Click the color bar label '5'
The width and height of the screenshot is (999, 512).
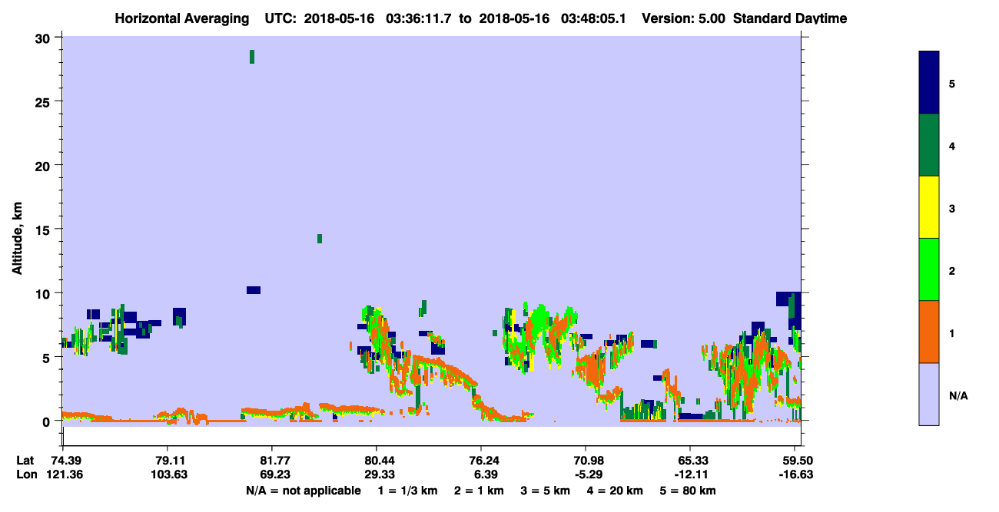coord(952,83)
